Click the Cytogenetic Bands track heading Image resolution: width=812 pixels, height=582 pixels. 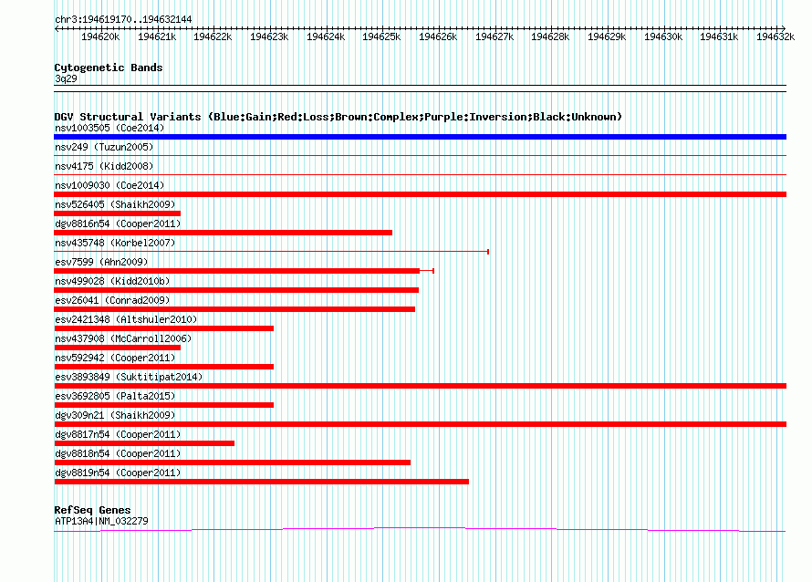(x=109, y=68)
